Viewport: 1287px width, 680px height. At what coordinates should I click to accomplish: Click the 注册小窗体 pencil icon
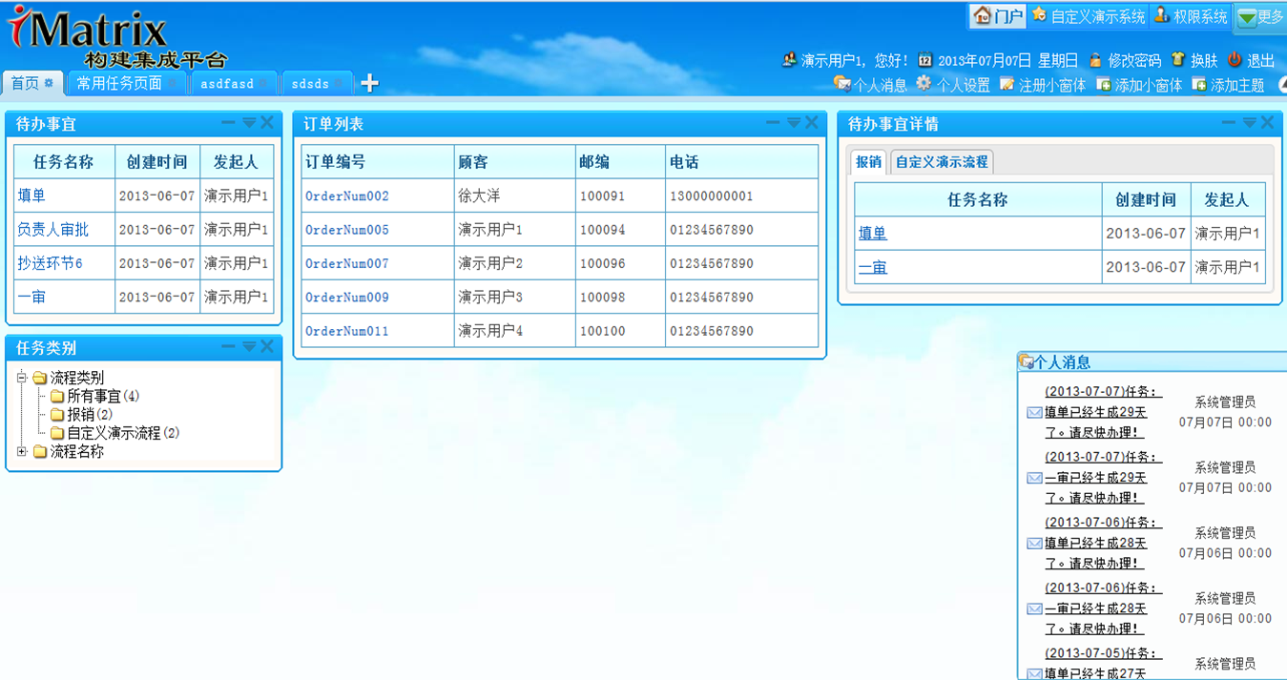pyautogui.click(x=1007, y=84)
